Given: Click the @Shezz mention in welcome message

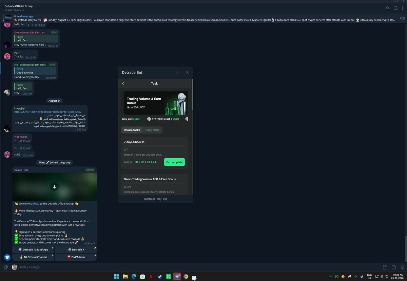Looking at the screenshot, I should 35,203.
